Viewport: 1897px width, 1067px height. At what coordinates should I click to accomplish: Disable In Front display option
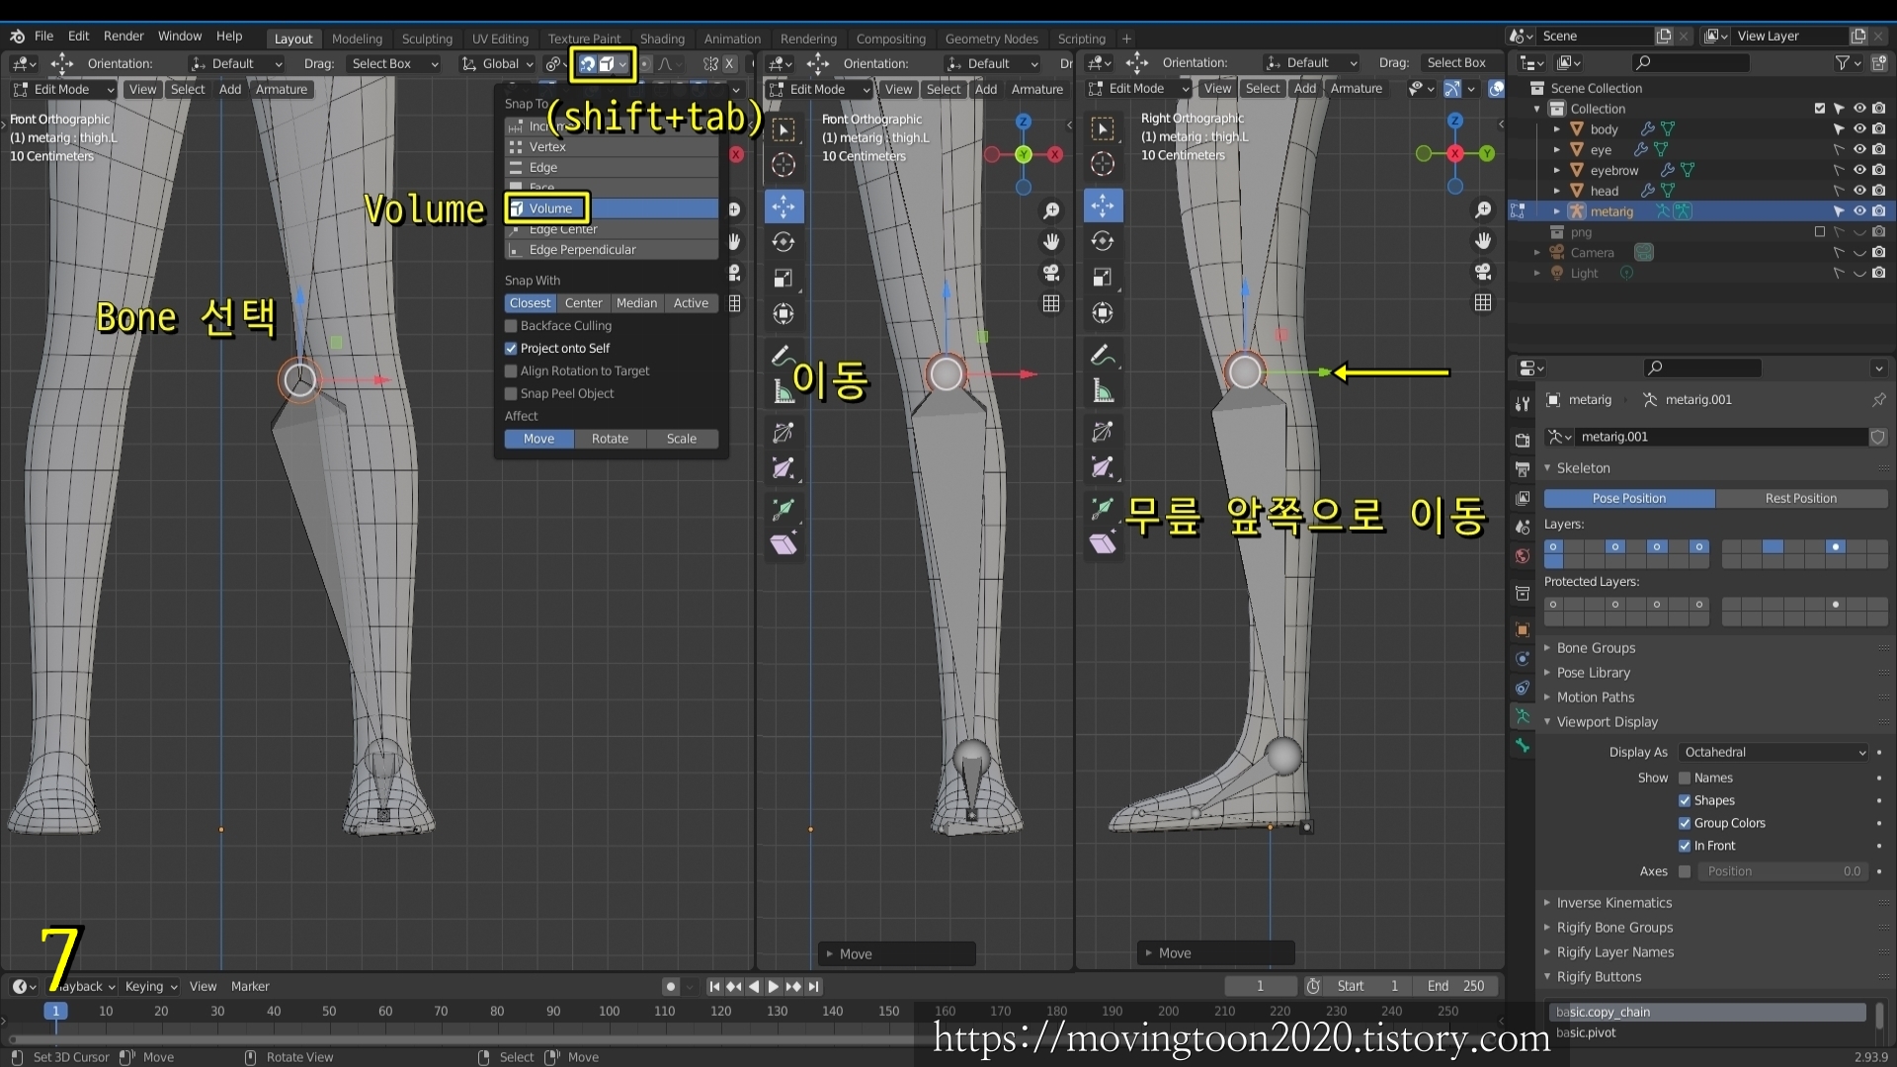[1685, 846]
